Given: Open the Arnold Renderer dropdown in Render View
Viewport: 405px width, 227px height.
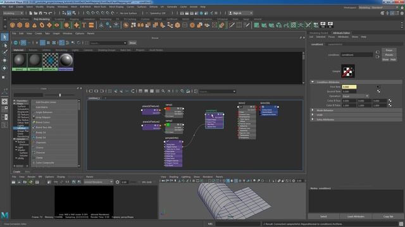Looking at the screenshot, I should tap(99, 182).
